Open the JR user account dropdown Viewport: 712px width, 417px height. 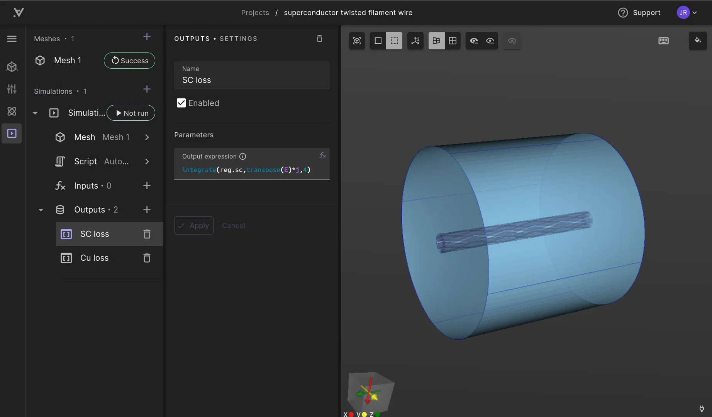[687, 12]
